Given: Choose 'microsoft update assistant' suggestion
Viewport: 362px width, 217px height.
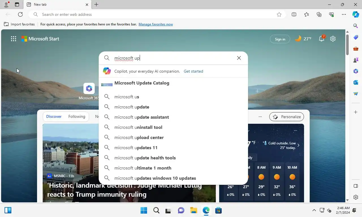Looking at the screenshot, I should pos(173,117).
